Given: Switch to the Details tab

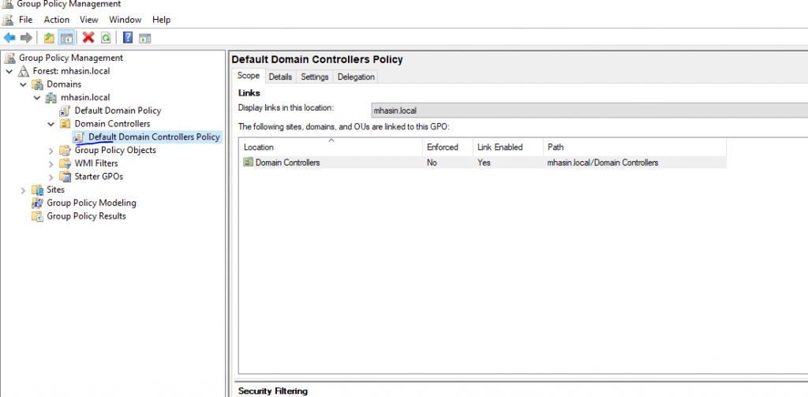Looking at the screenshot, I should [x=280, y=77].
